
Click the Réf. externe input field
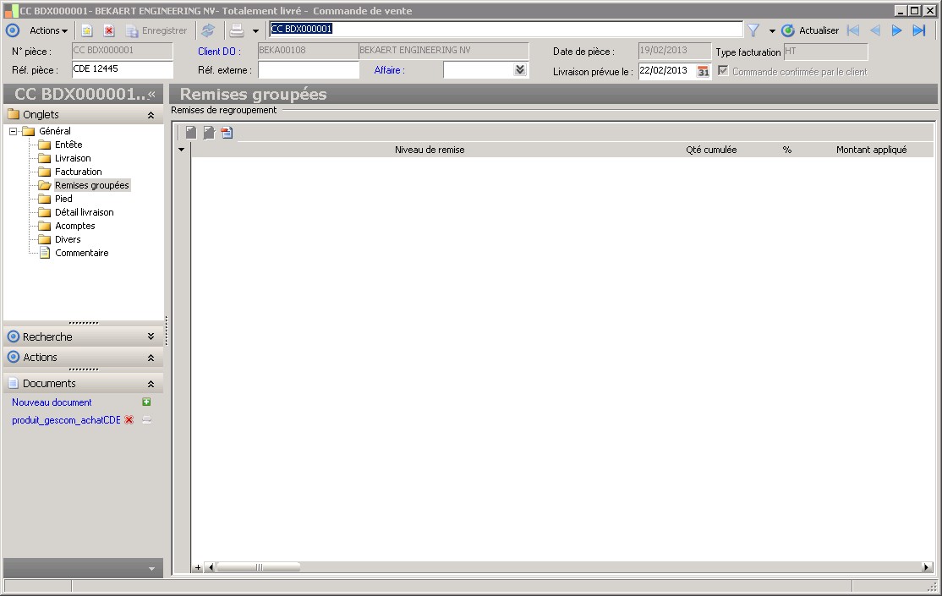[308, 69]
